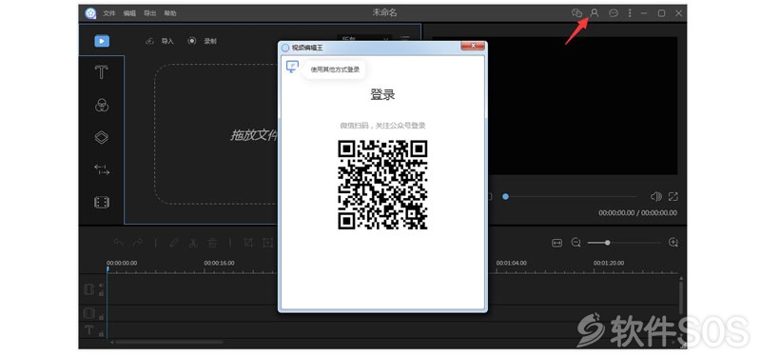Open the Transitions tab with arrows

pos(102,169)
